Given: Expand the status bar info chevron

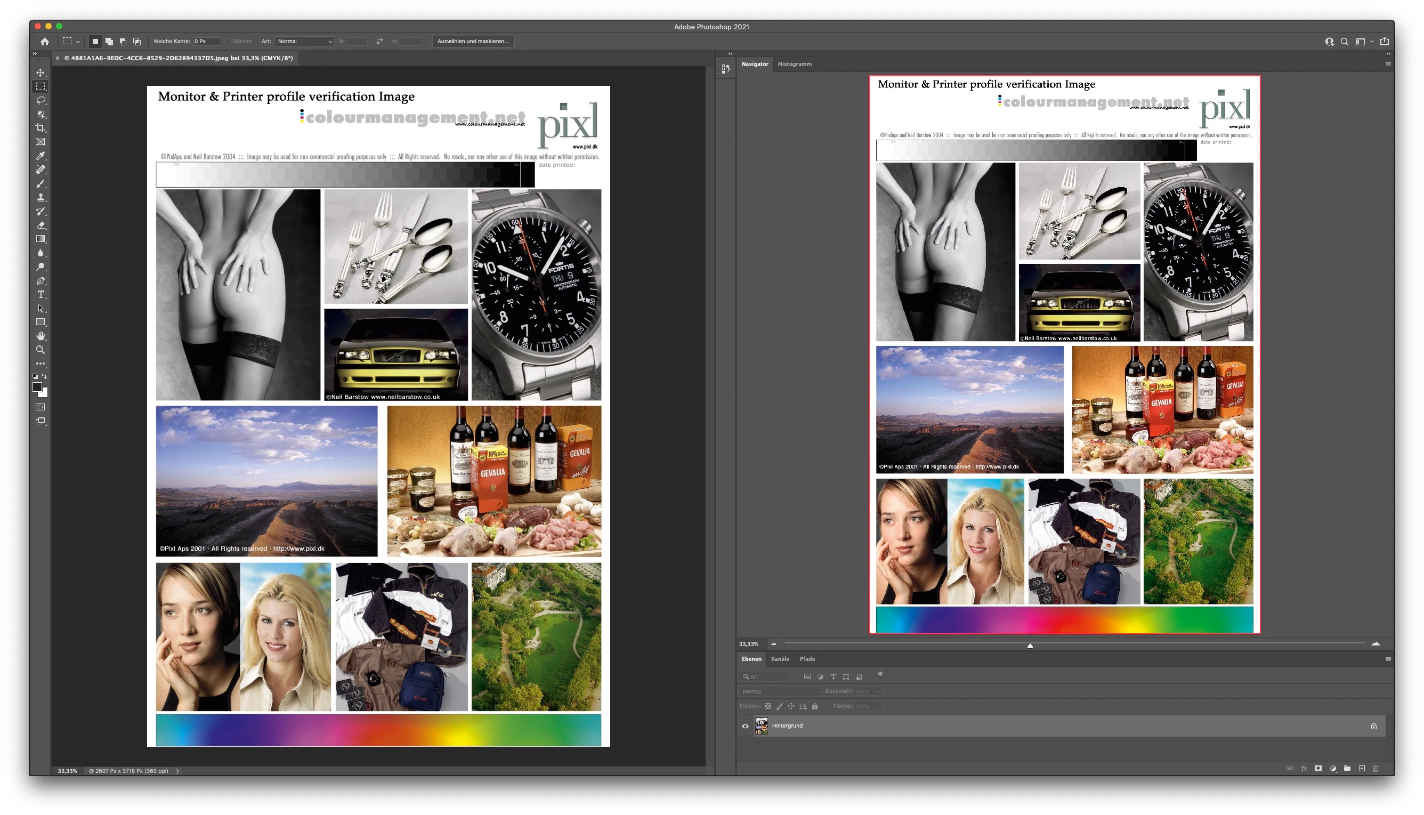Looking at the screenshot, I should coord(177,771).
